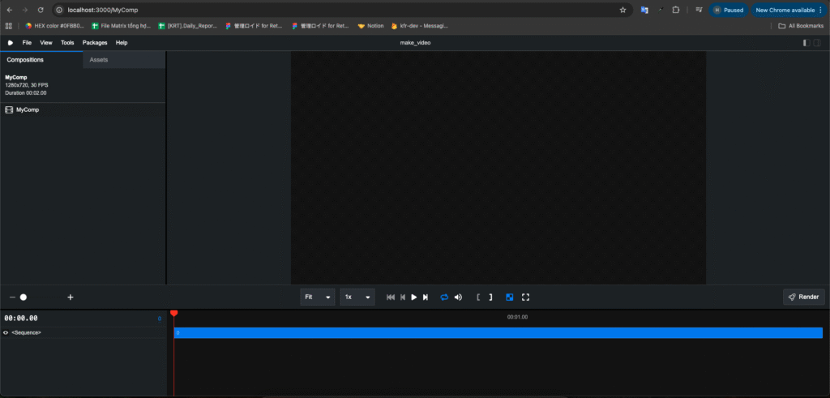This screenshot has height=398, width=830.
Task: Open the 1x playback speed dropdown
Action: tap(357, 297)
